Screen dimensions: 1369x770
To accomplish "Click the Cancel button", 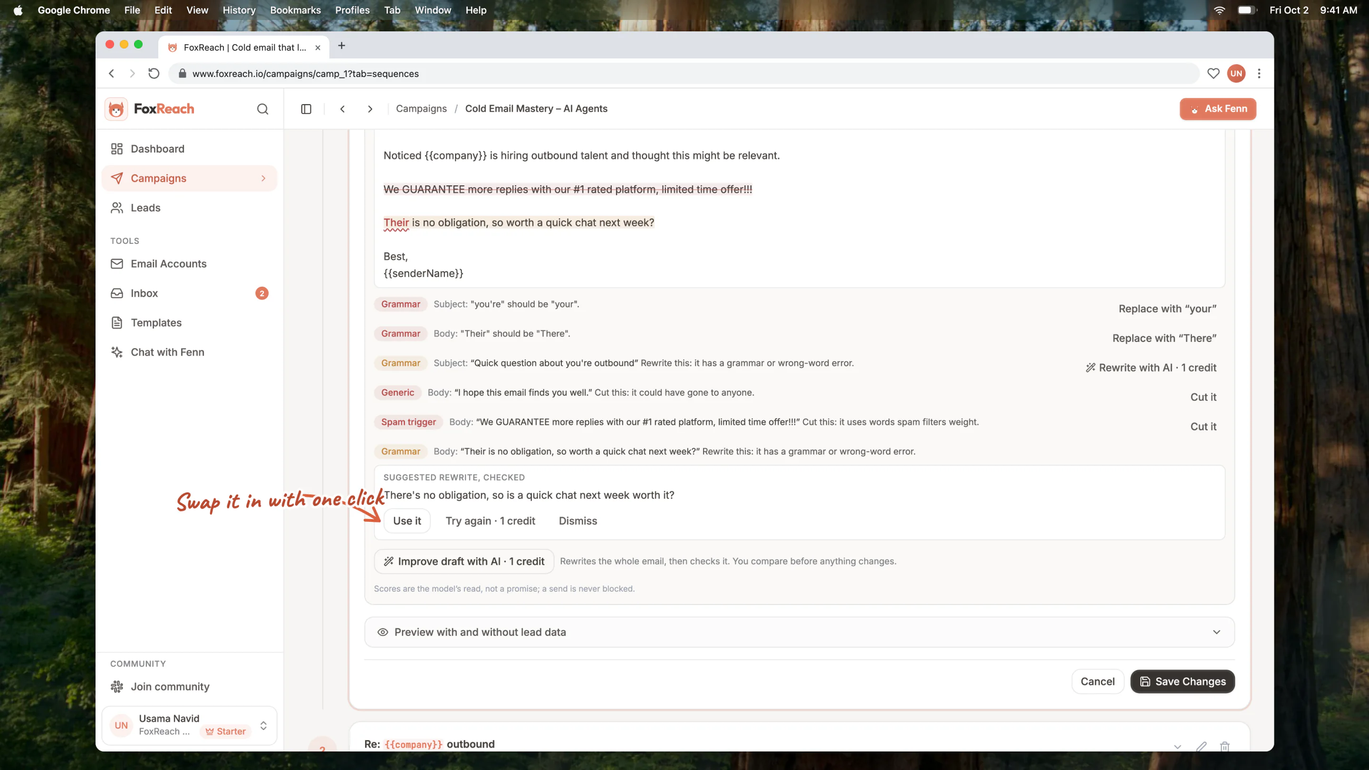I will [x=1098, y=681].
